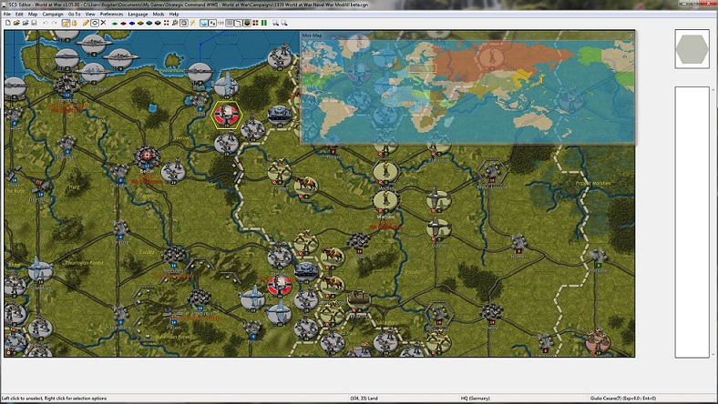718x404 pixels.
Task: Click the zoom in magnifier icon
Action: click(275, 23)
